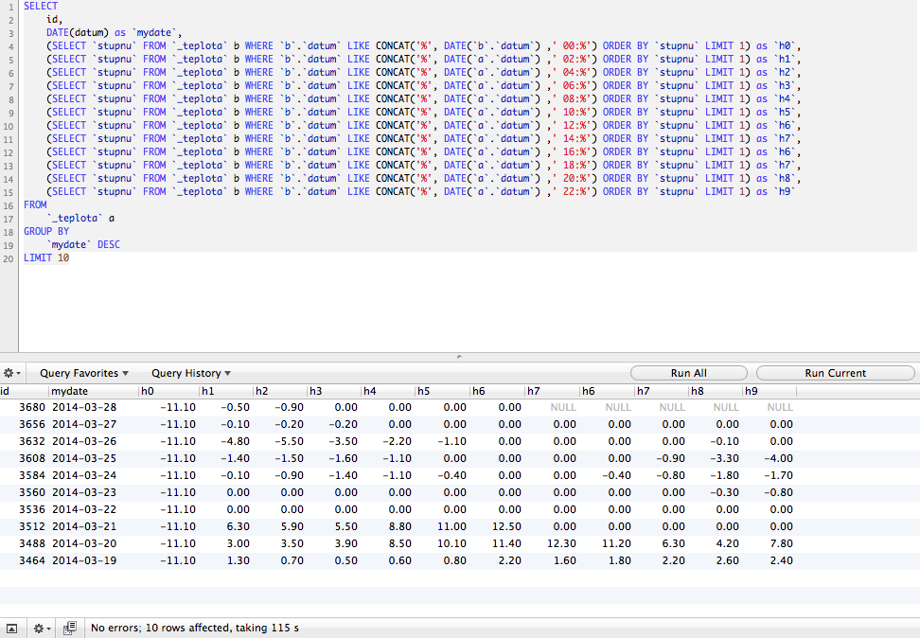
Task: Click the id cell 3536
Action: (31, 509)
